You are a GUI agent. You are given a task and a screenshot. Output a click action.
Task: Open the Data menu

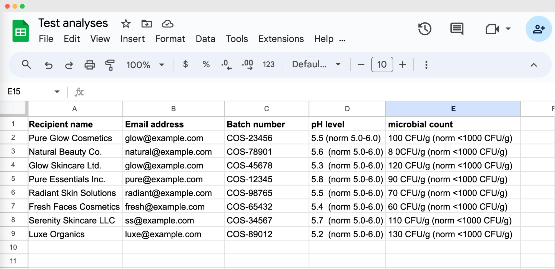click(x=205, y=39)
